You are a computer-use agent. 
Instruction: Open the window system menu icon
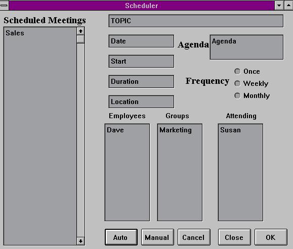coord(4,6)
